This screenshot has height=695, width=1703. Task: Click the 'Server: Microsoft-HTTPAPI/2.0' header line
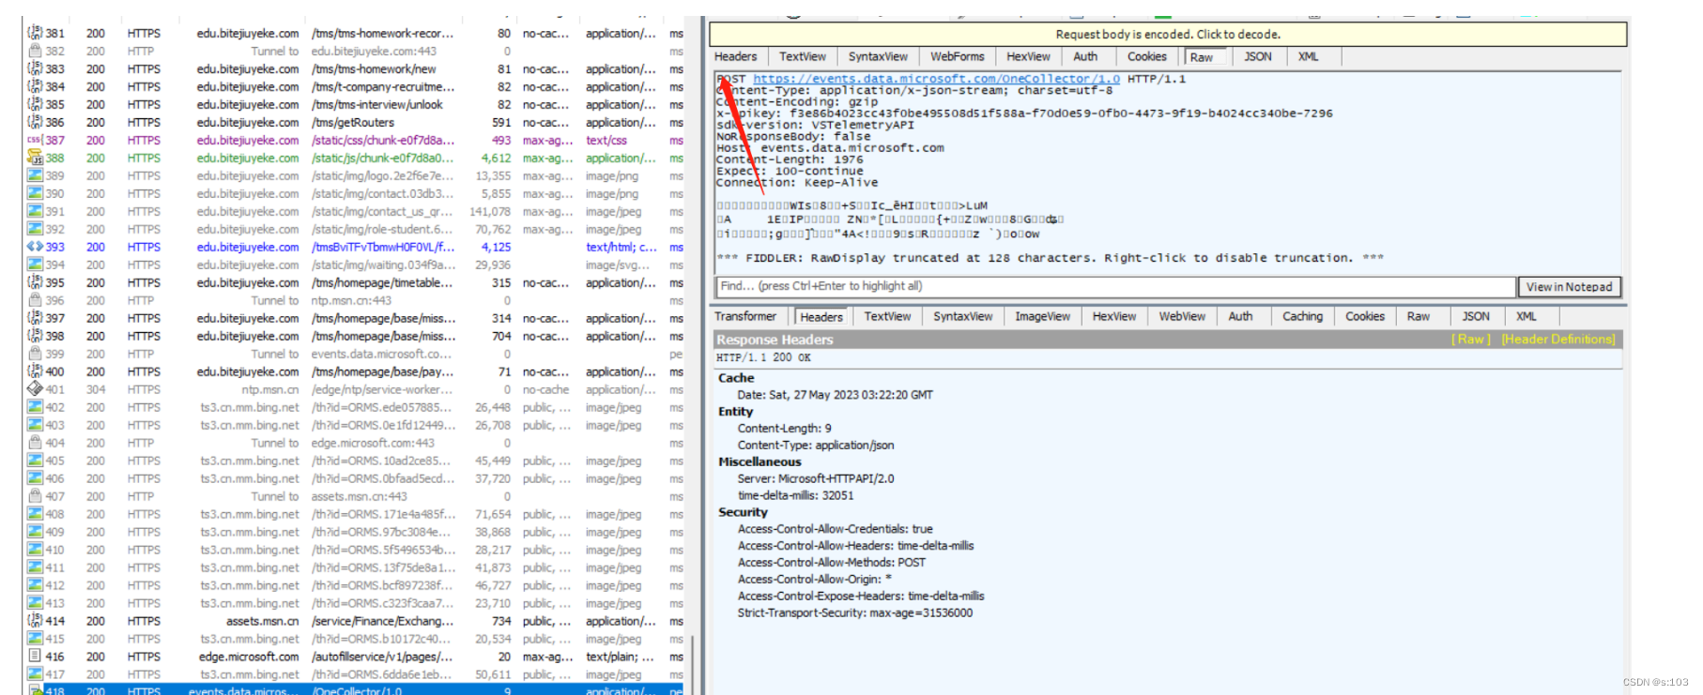tap(816, 478)
